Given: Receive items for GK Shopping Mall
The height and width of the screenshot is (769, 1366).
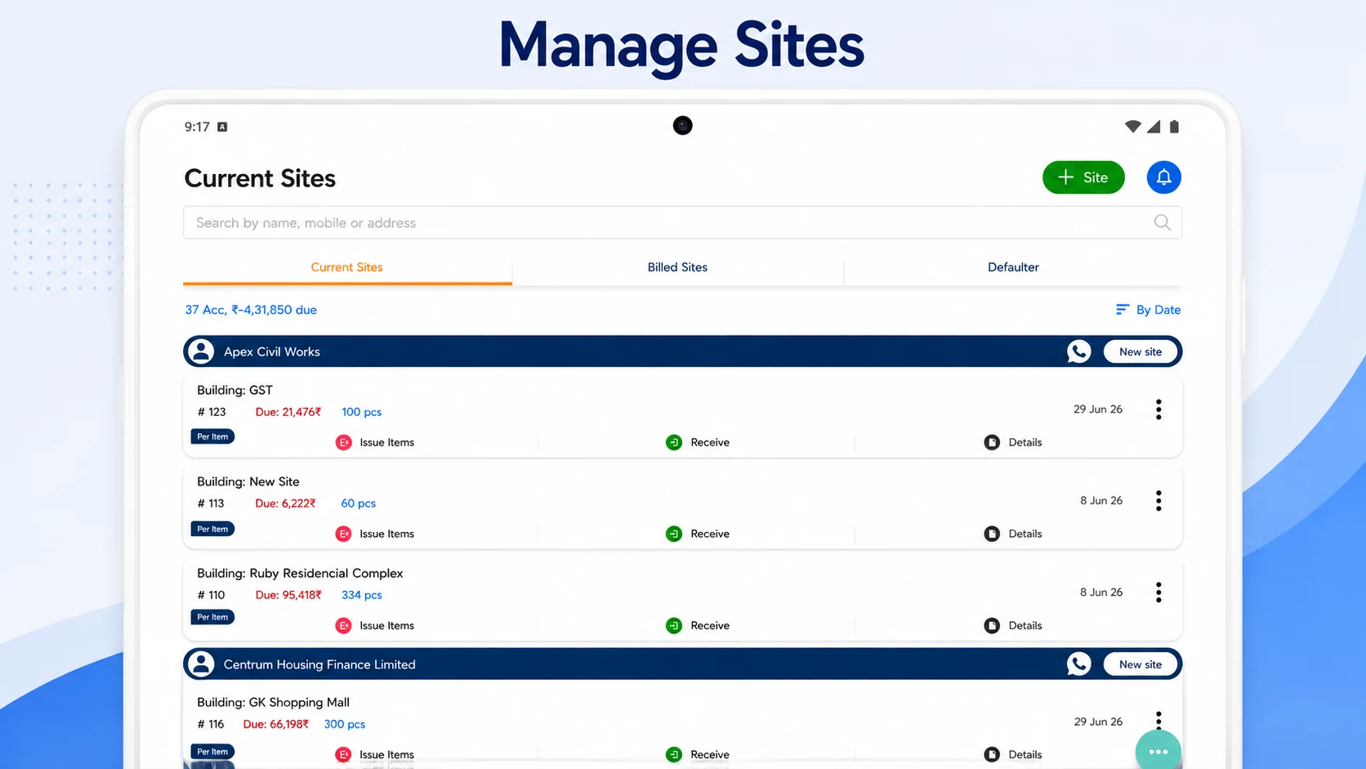Looking at the screenshot, I should [x=698, y=754].
